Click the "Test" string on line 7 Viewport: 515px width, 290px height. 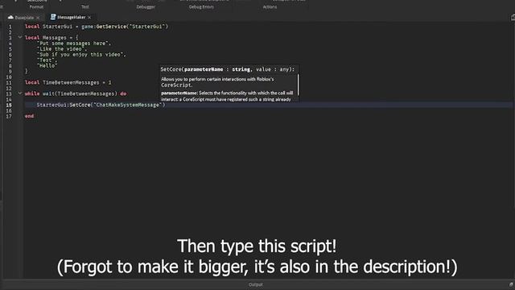(46, 60)
